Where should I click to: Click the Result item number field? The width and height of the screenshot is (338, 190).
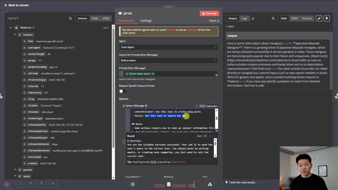205,136
